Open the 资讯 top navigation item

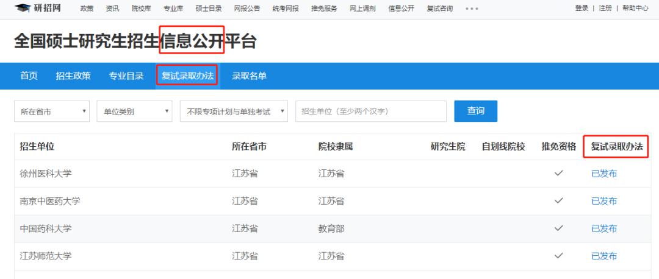click(112, 9)
